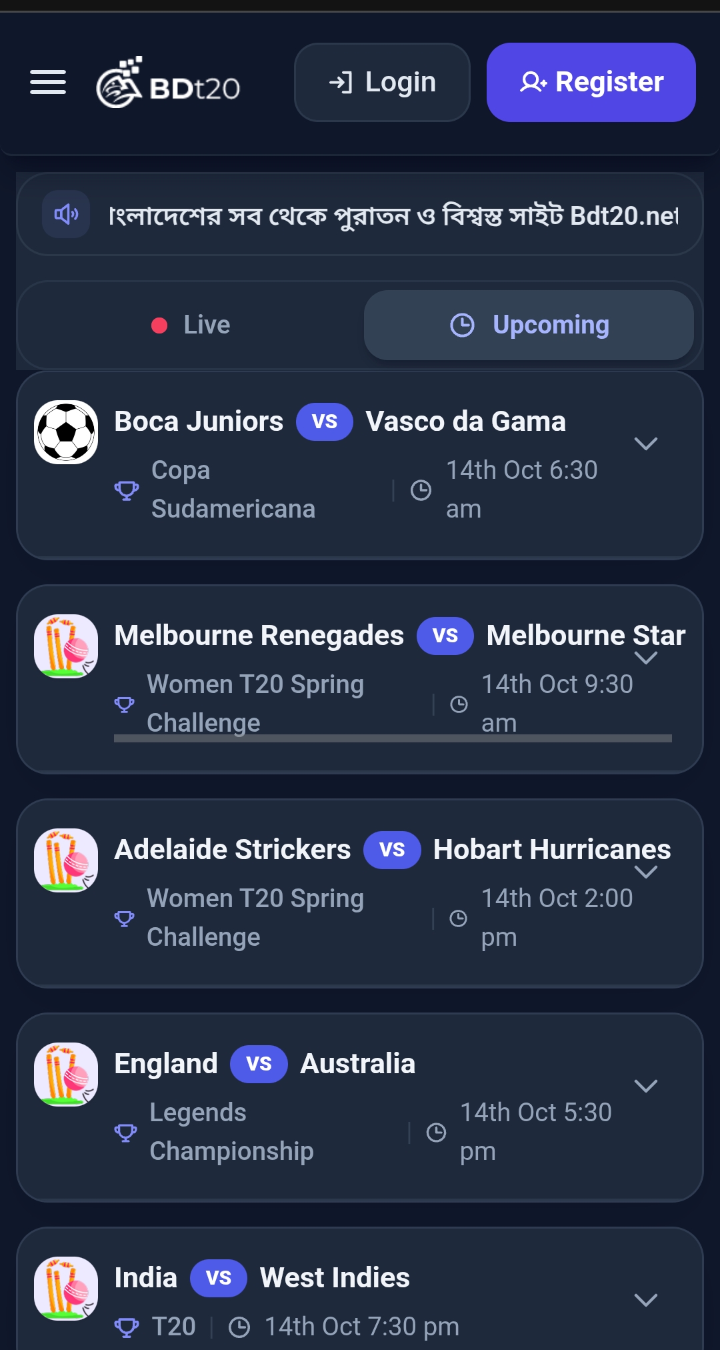
Task: Open the hamburger navigation menu
Action: 48,82
